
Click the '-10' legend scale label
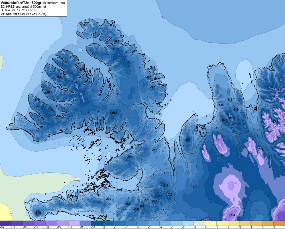[x=93, y=227]
